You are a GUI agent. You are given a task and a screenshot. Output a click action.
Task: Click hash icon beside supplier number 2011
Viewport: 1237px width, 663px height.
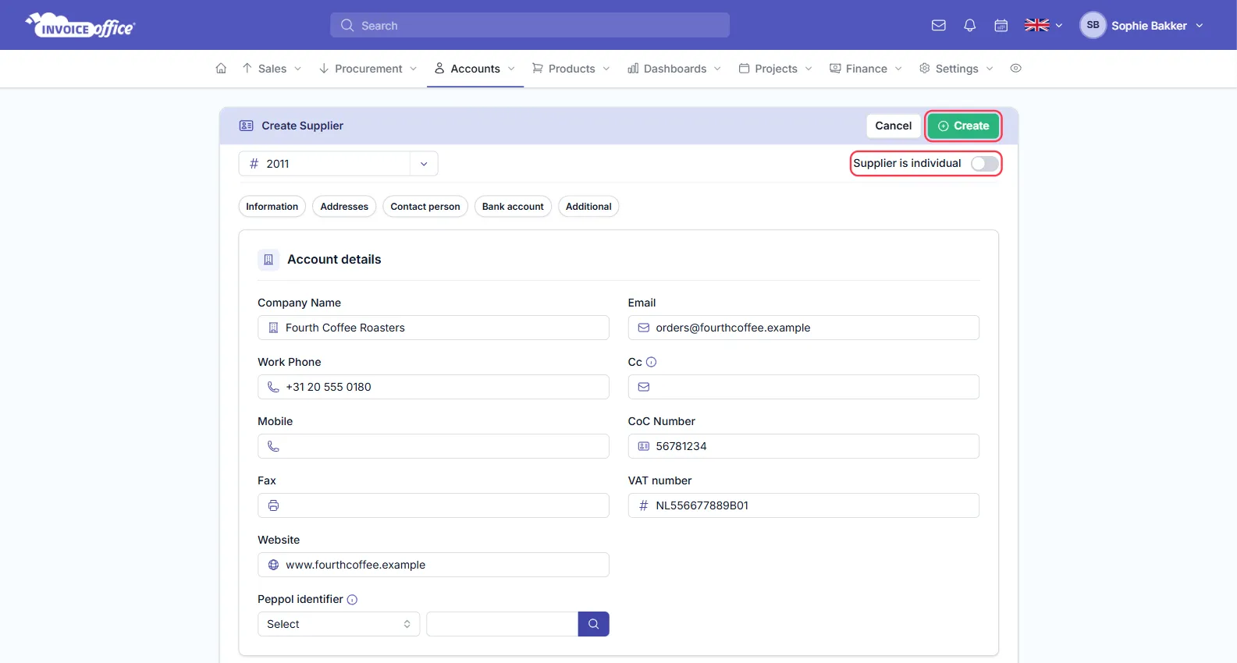[x=254, y=164]
